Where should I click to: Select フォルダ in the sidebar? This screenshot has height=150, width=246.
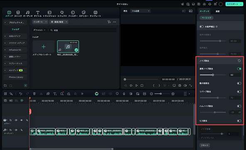(x=15, y=29)
